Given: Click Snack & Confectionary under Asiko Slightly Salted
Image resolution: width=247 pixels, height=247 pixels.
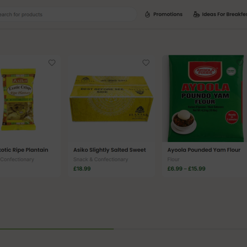Looking at the screenshot, I should pos(101,159).
